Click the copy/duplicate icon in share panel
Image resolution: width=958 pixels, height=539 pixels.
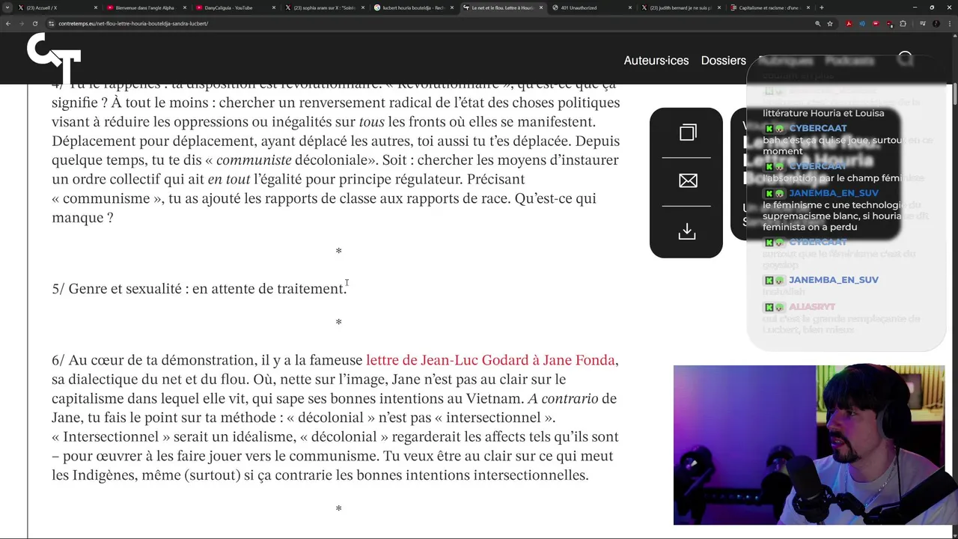(688, 133)
